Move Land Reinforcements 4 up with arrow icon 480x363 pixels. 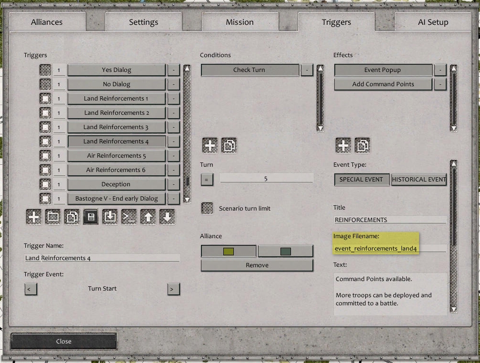148,216
